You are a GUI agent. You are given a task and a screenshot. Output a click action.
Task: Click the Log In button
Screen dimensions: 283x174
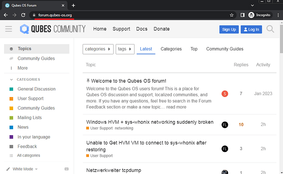pos(251,29)
